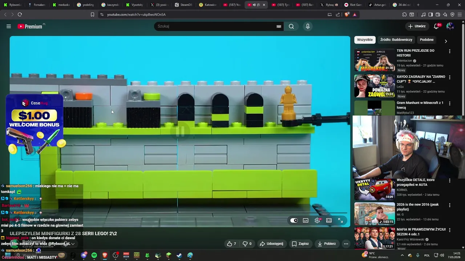This screenshot has height=261, width=465.
Task: Click the Pobierz download button
Action: tap(327, 244)
